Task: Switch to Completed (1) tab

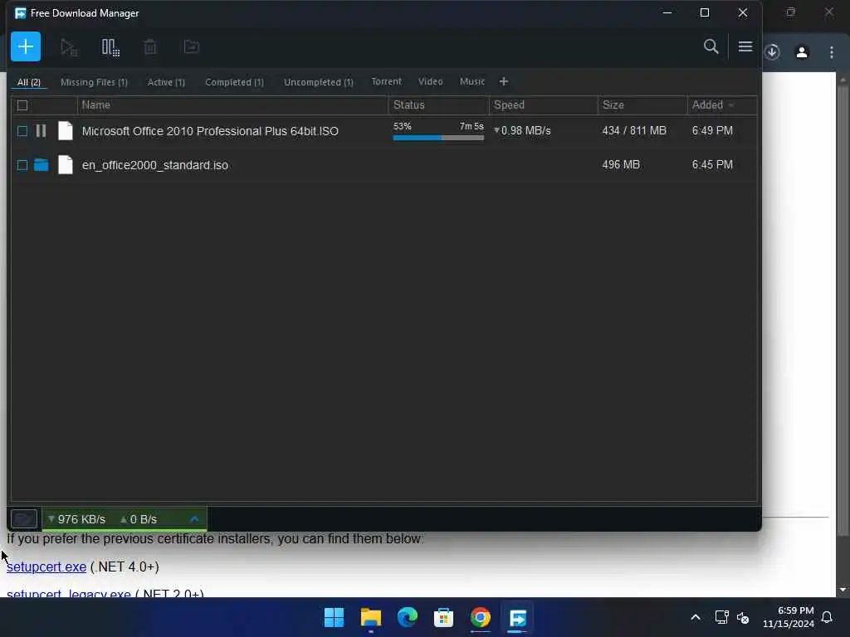Action: pyautogui.click(x=234, y=82)
